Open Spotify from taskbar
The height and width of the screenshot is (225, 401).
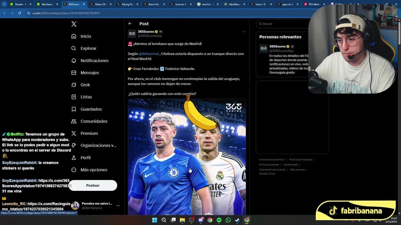219,220
